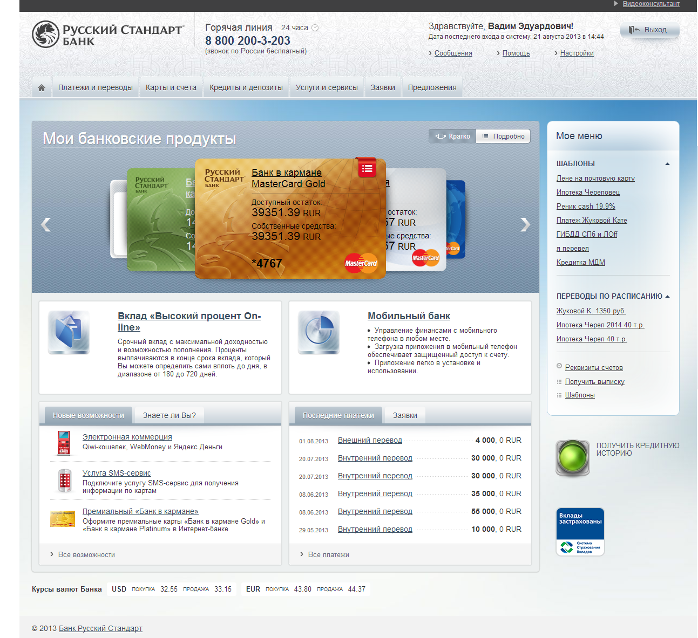
Task: Collapse the ПЕРЕВОДЫ ПО РАСПИСАНИЮ section
Action: coord(667,297)
